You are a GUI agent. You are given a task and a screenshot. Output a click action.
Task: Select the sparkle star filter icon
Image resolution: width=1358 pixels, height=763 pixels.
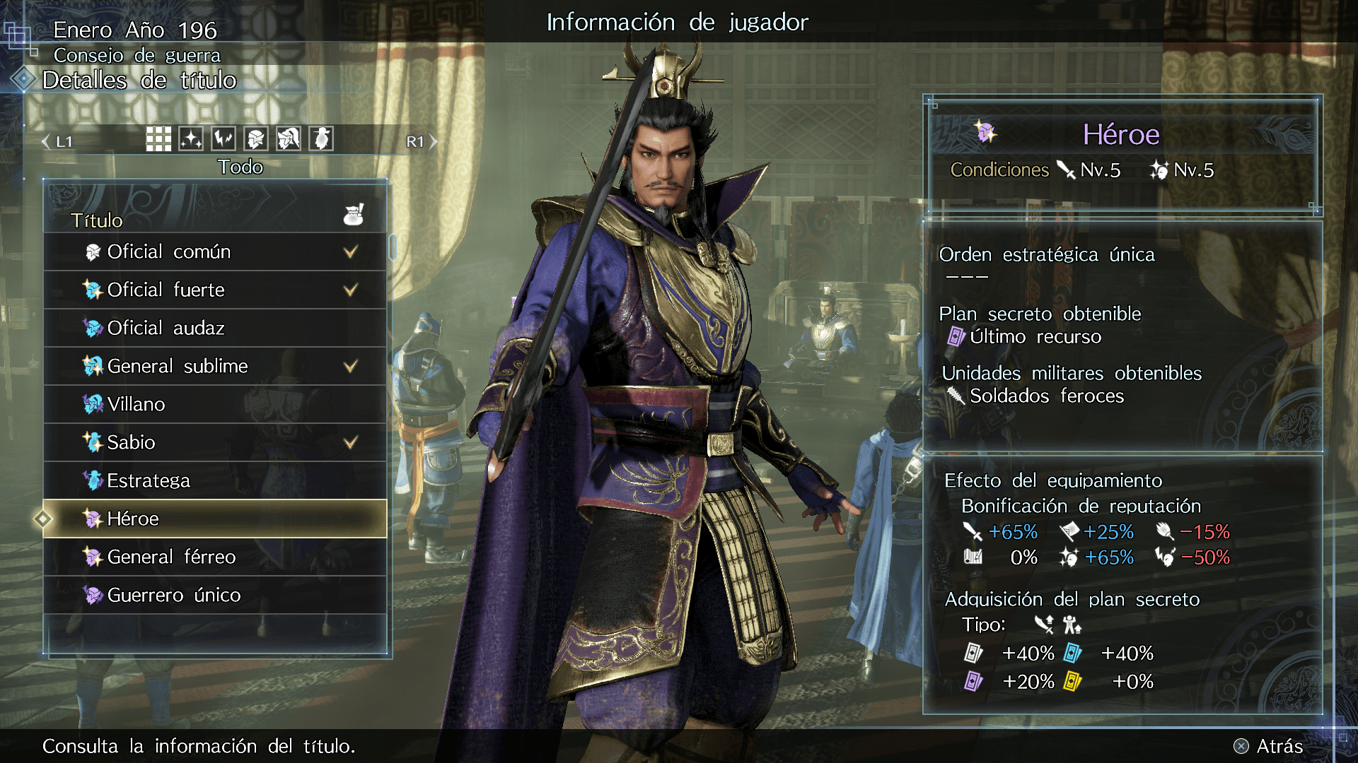coord(191,139)
